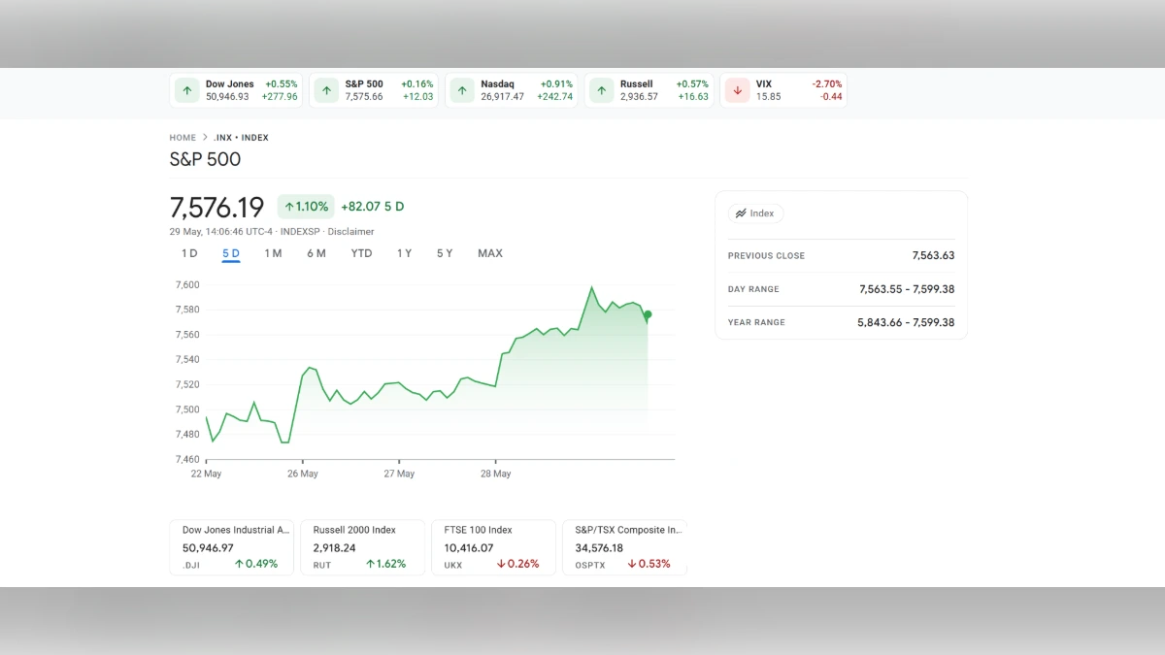Click the S&P 500 ticker up-arrow icon
Image resolution: width=1165 pixels, height=655 pixels.
[327, 90]
